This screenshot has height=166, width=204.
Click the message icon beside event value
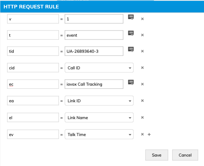tap(131, 33)
